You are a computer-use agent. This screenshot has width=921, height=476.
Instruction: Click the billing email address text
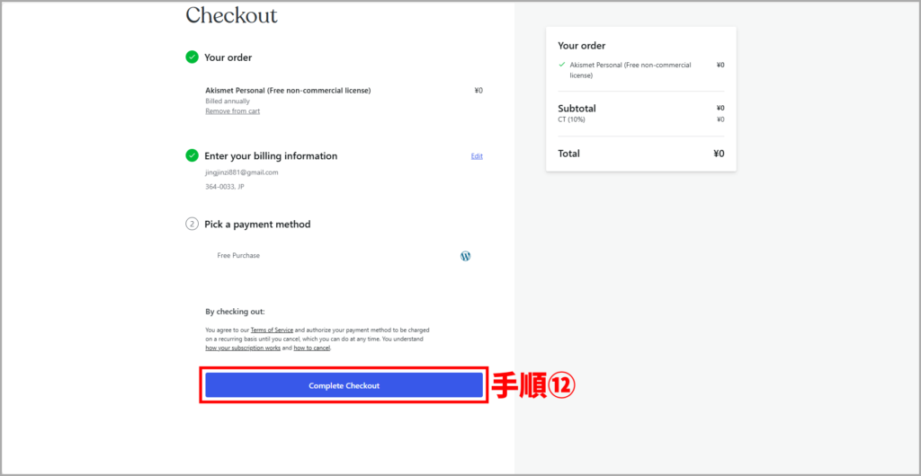242,172
